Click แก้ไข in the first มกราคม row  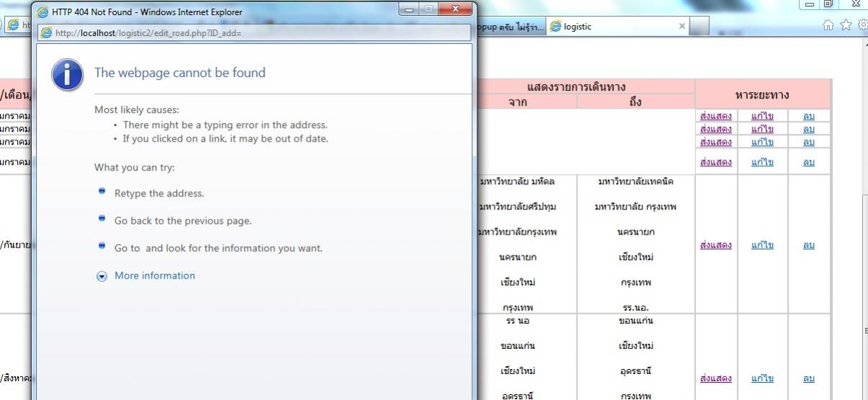pos(762,116)
